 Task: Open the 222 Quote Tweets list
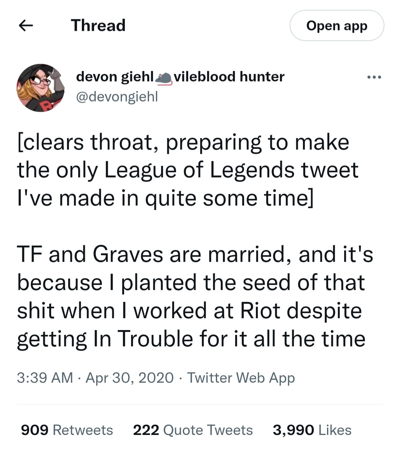point(193,430)
